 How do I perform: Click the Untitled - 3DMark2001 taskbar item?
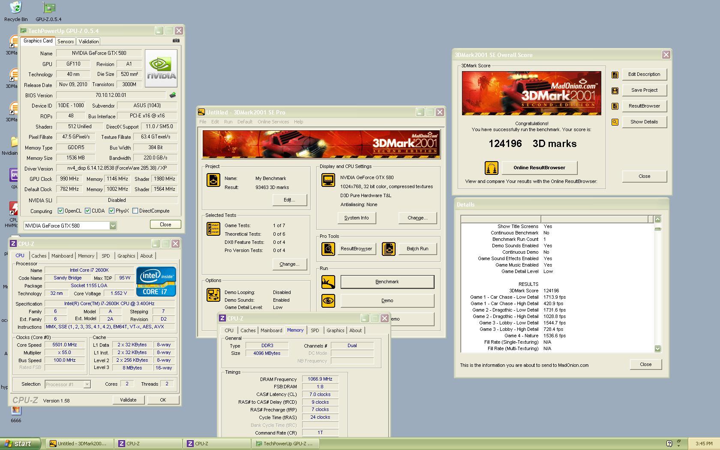coord(80,444)
